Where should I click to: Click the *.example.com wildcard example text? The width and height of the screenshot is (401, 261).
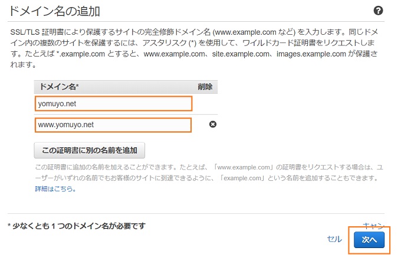click(81, 54)
